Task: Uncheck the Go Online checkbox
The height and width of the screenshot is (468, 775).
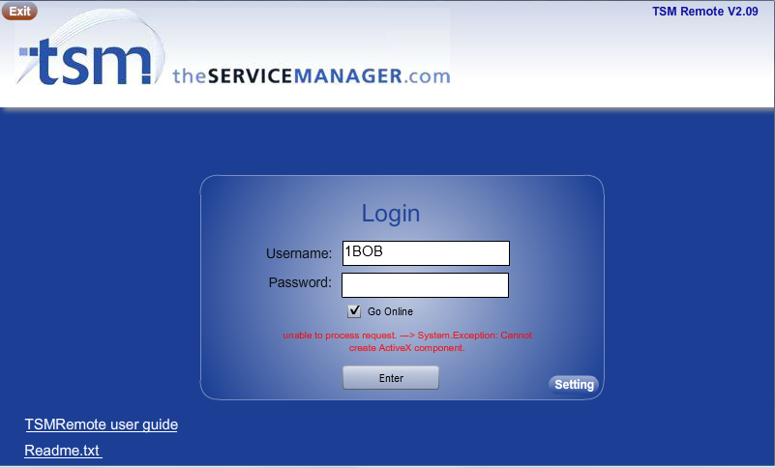Action: (x=354, y=310)
